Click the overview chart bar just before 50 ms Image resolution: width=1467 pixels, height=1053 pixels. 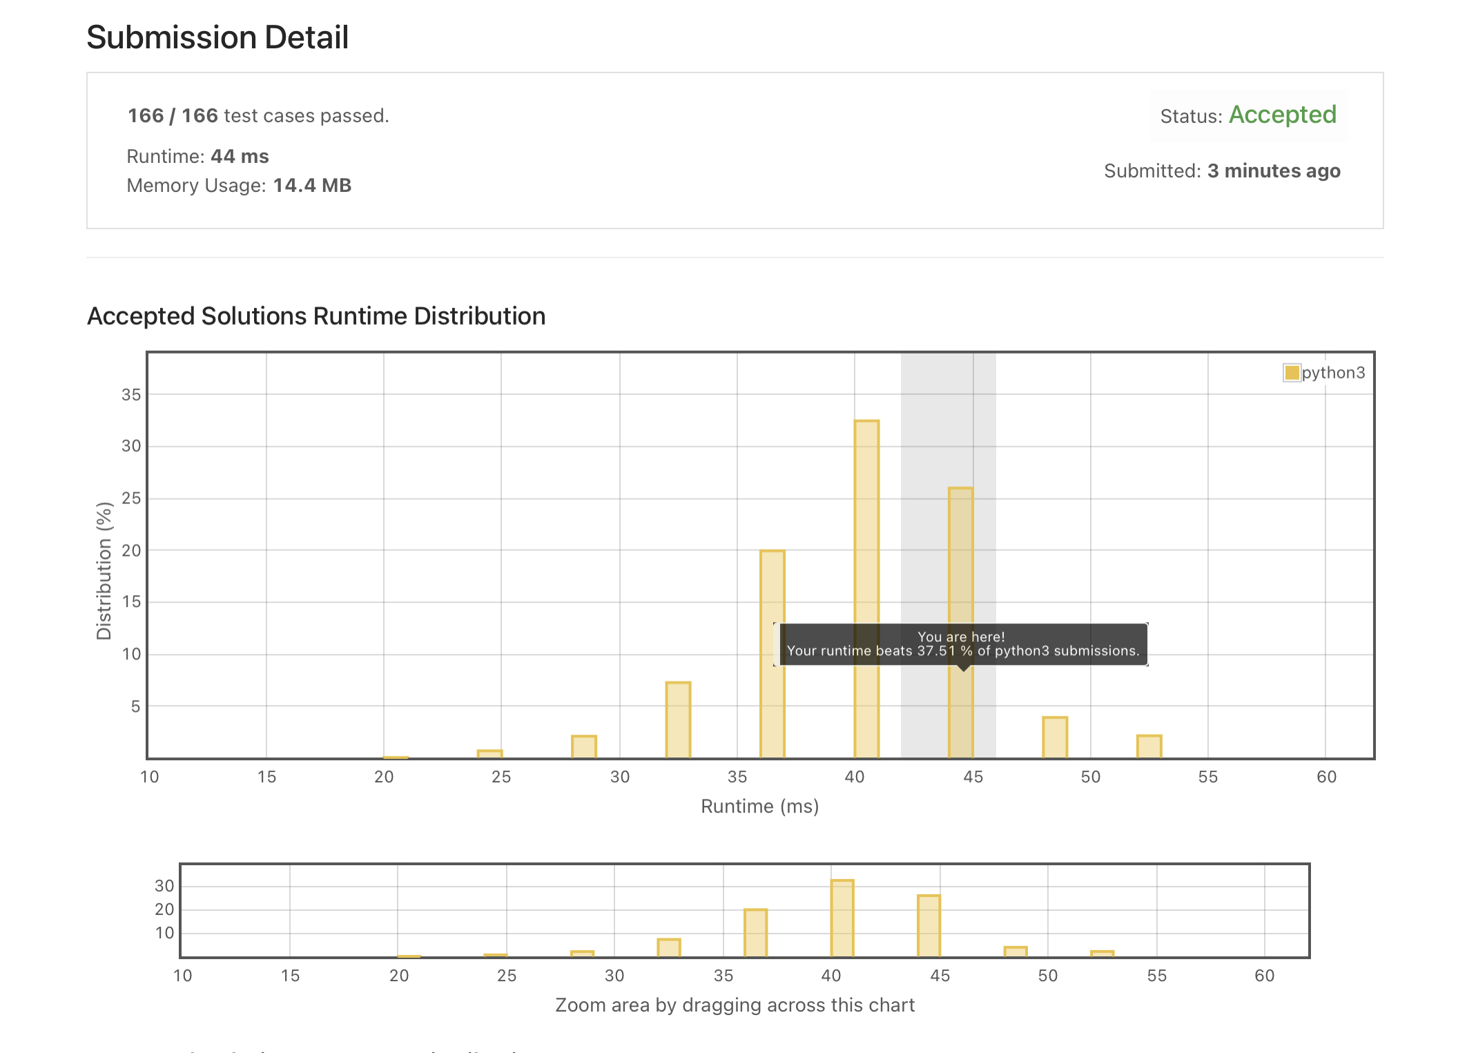[x=1015, y=951]
